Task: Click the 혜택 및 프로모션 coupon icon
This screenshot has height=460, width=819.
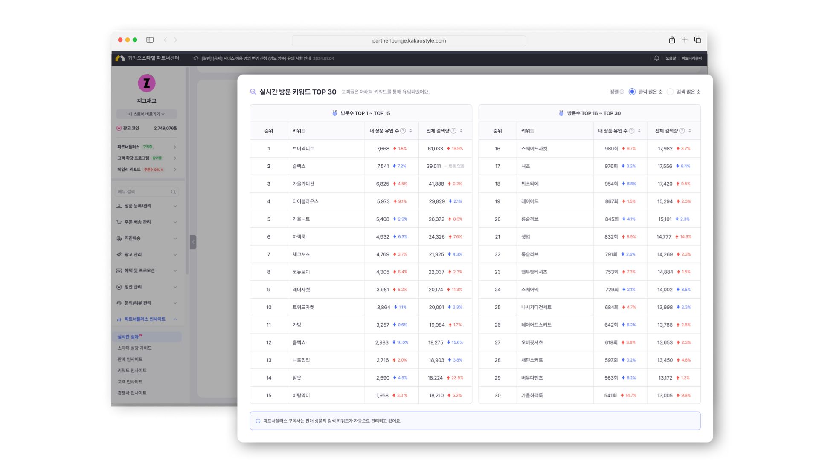Action: click(119, 271)
